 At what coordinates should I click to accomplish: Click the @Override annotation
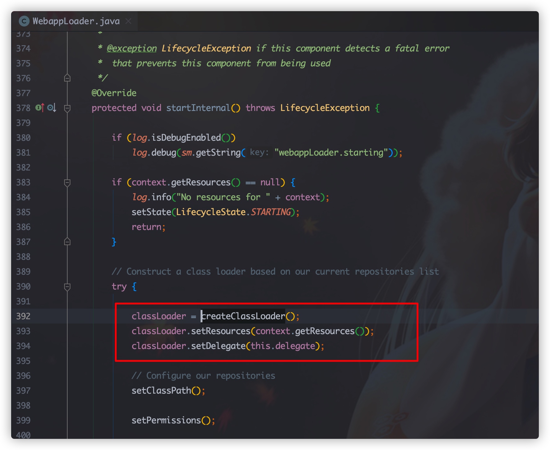coord(114,93)
